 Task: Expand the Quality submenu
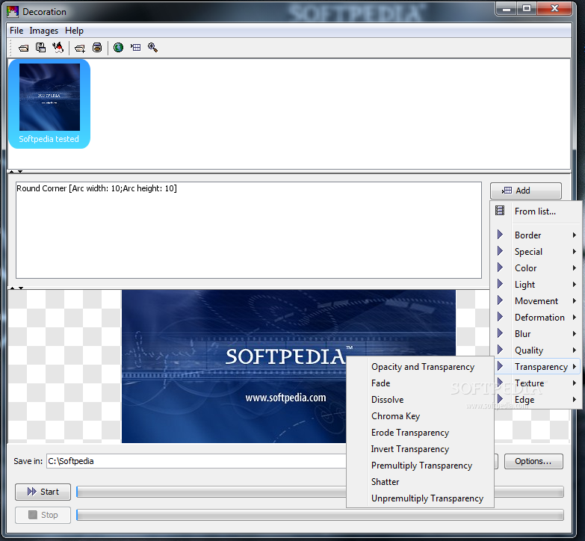point(536,350)
